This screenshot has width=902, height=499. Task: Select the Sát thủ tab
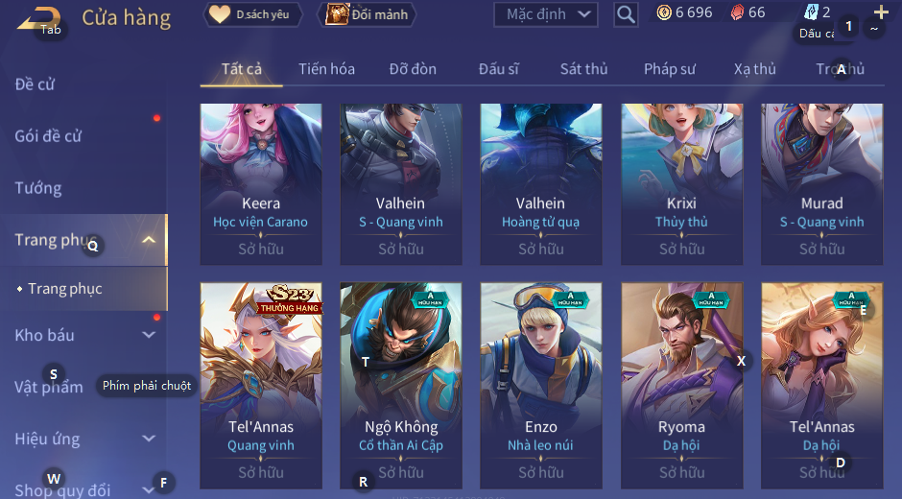[583, 69]
